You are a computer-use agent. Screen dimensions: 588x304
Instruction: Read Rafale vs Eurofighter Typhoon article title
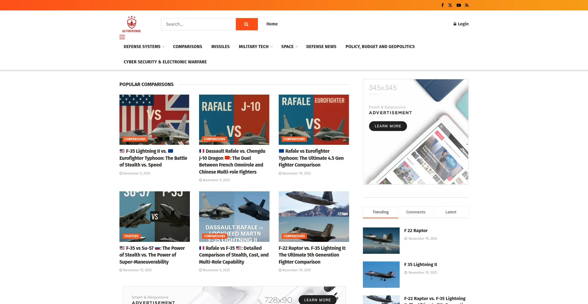(311, 158)
